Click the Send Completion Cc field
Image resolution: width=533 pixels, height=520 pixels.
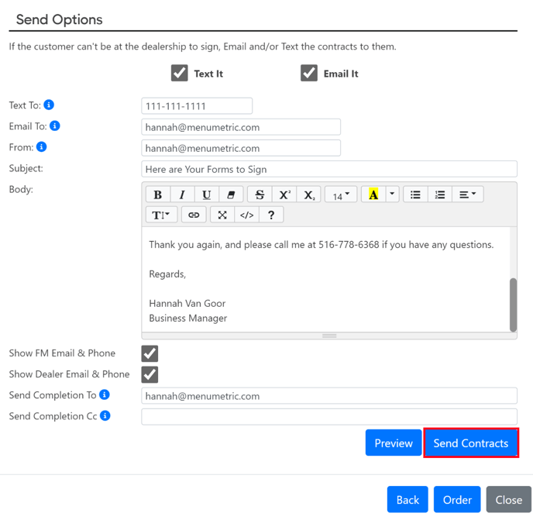click(x=329, y=417)
